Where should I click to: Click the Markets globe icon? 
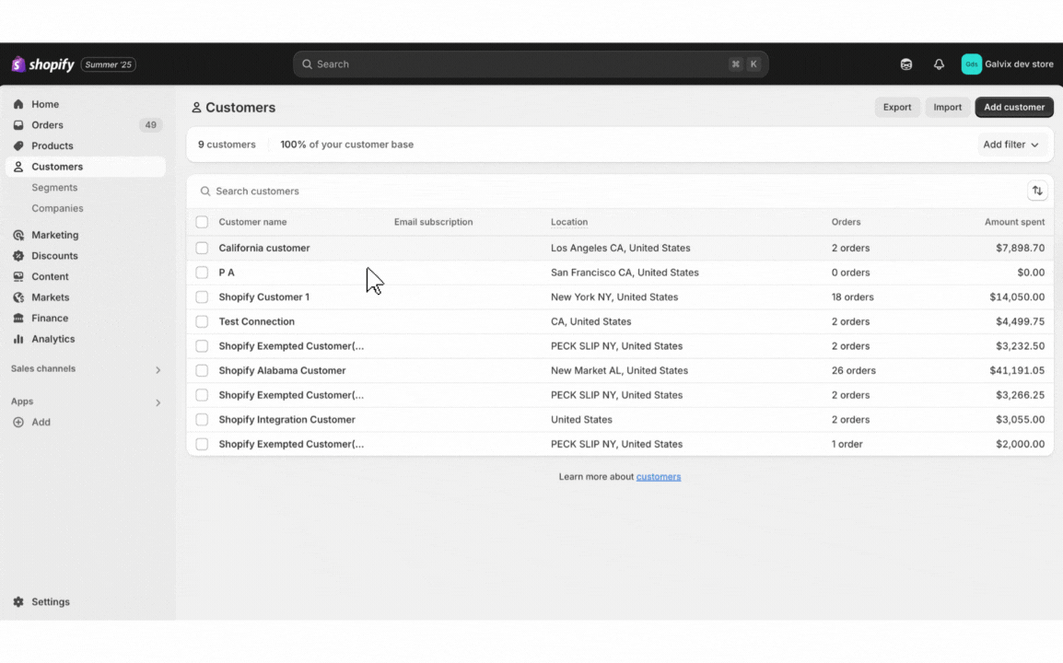18,297
